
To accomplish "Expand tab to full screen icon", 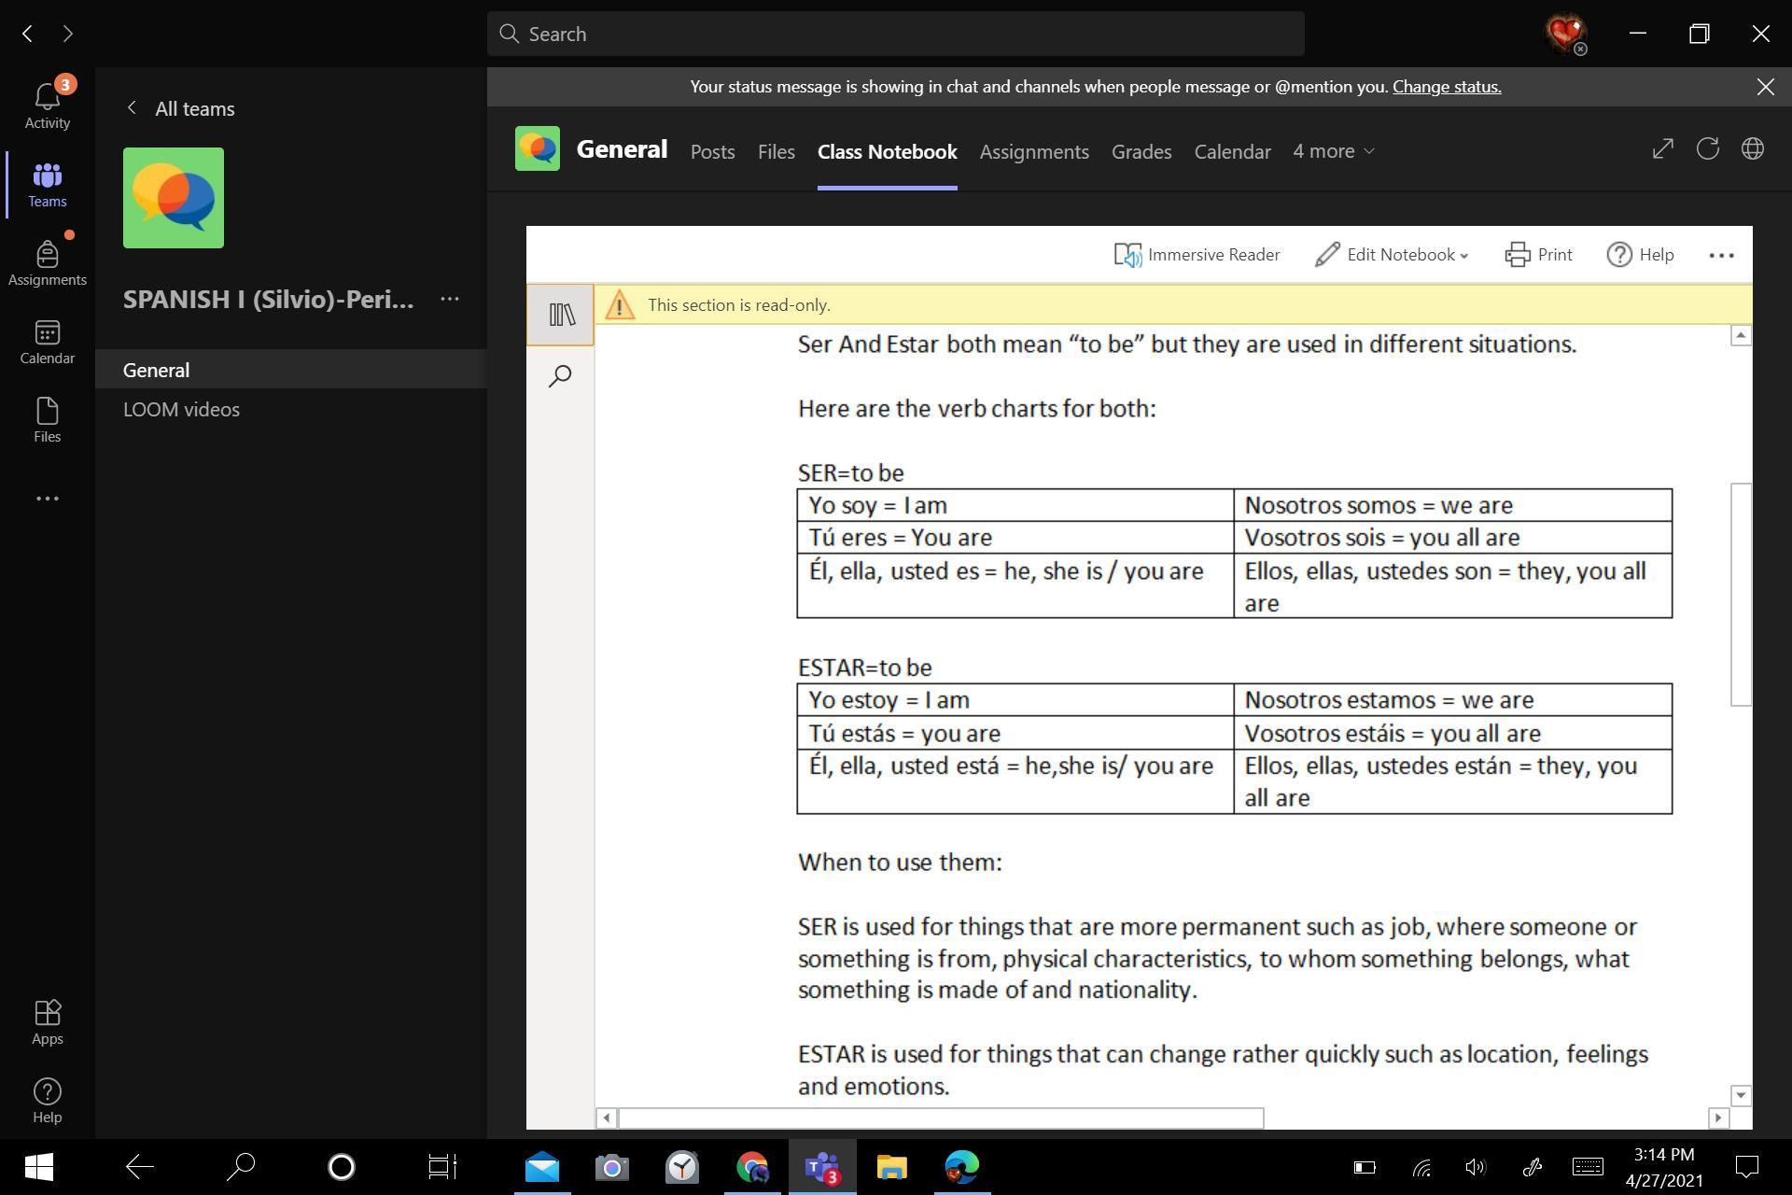I will tap(1662, 149).
